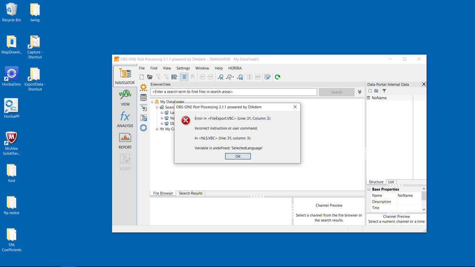Click OK in the error dialog
This screenshot has width=475, height=267.
(238, 156)
